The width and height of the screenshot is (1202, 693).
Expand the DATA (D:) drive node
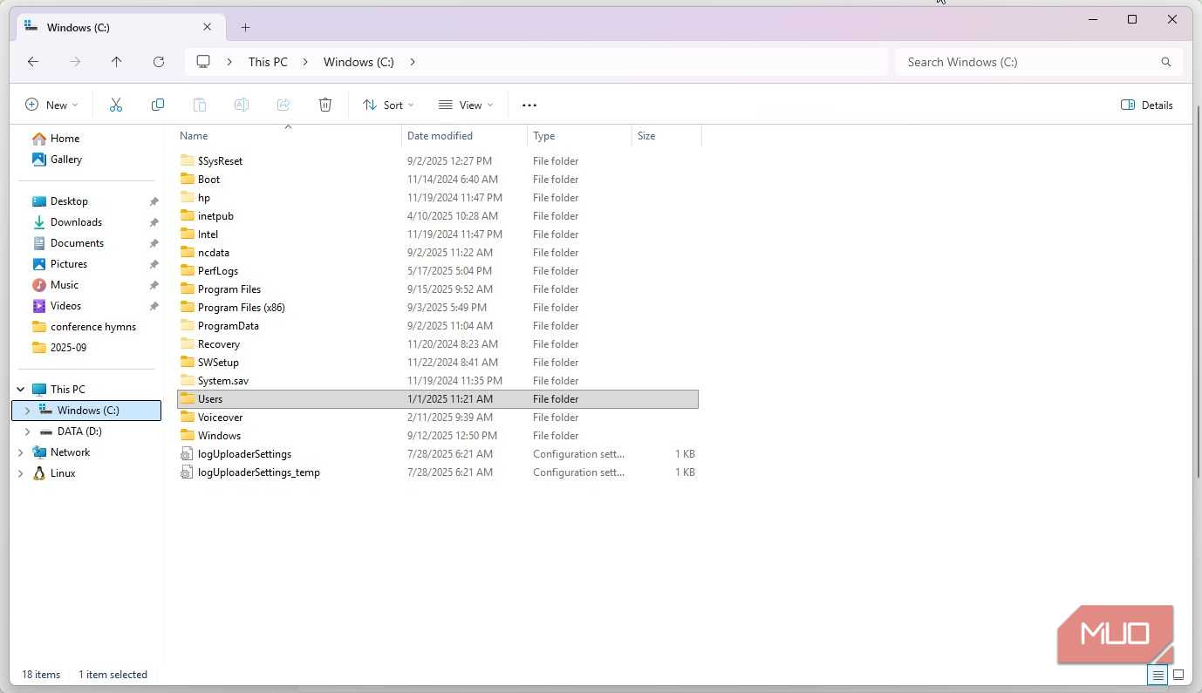tap(28, 431)
